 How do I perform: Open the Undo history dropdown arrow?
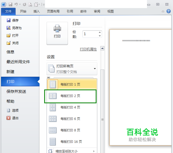click(x=20, y=4)
